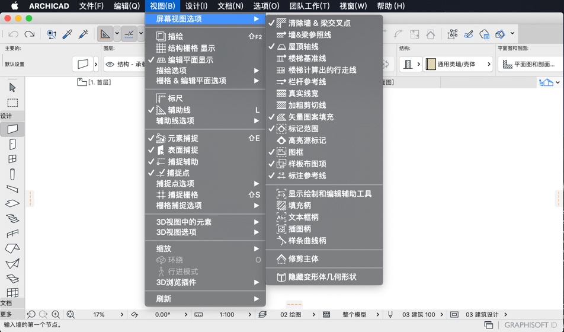Select the Door tool in toolbox

12,144
